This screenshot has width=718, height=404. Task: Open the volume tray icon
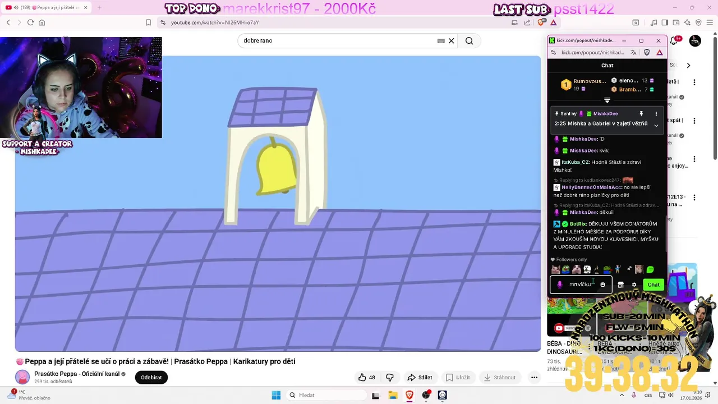[x=671, y=395]
